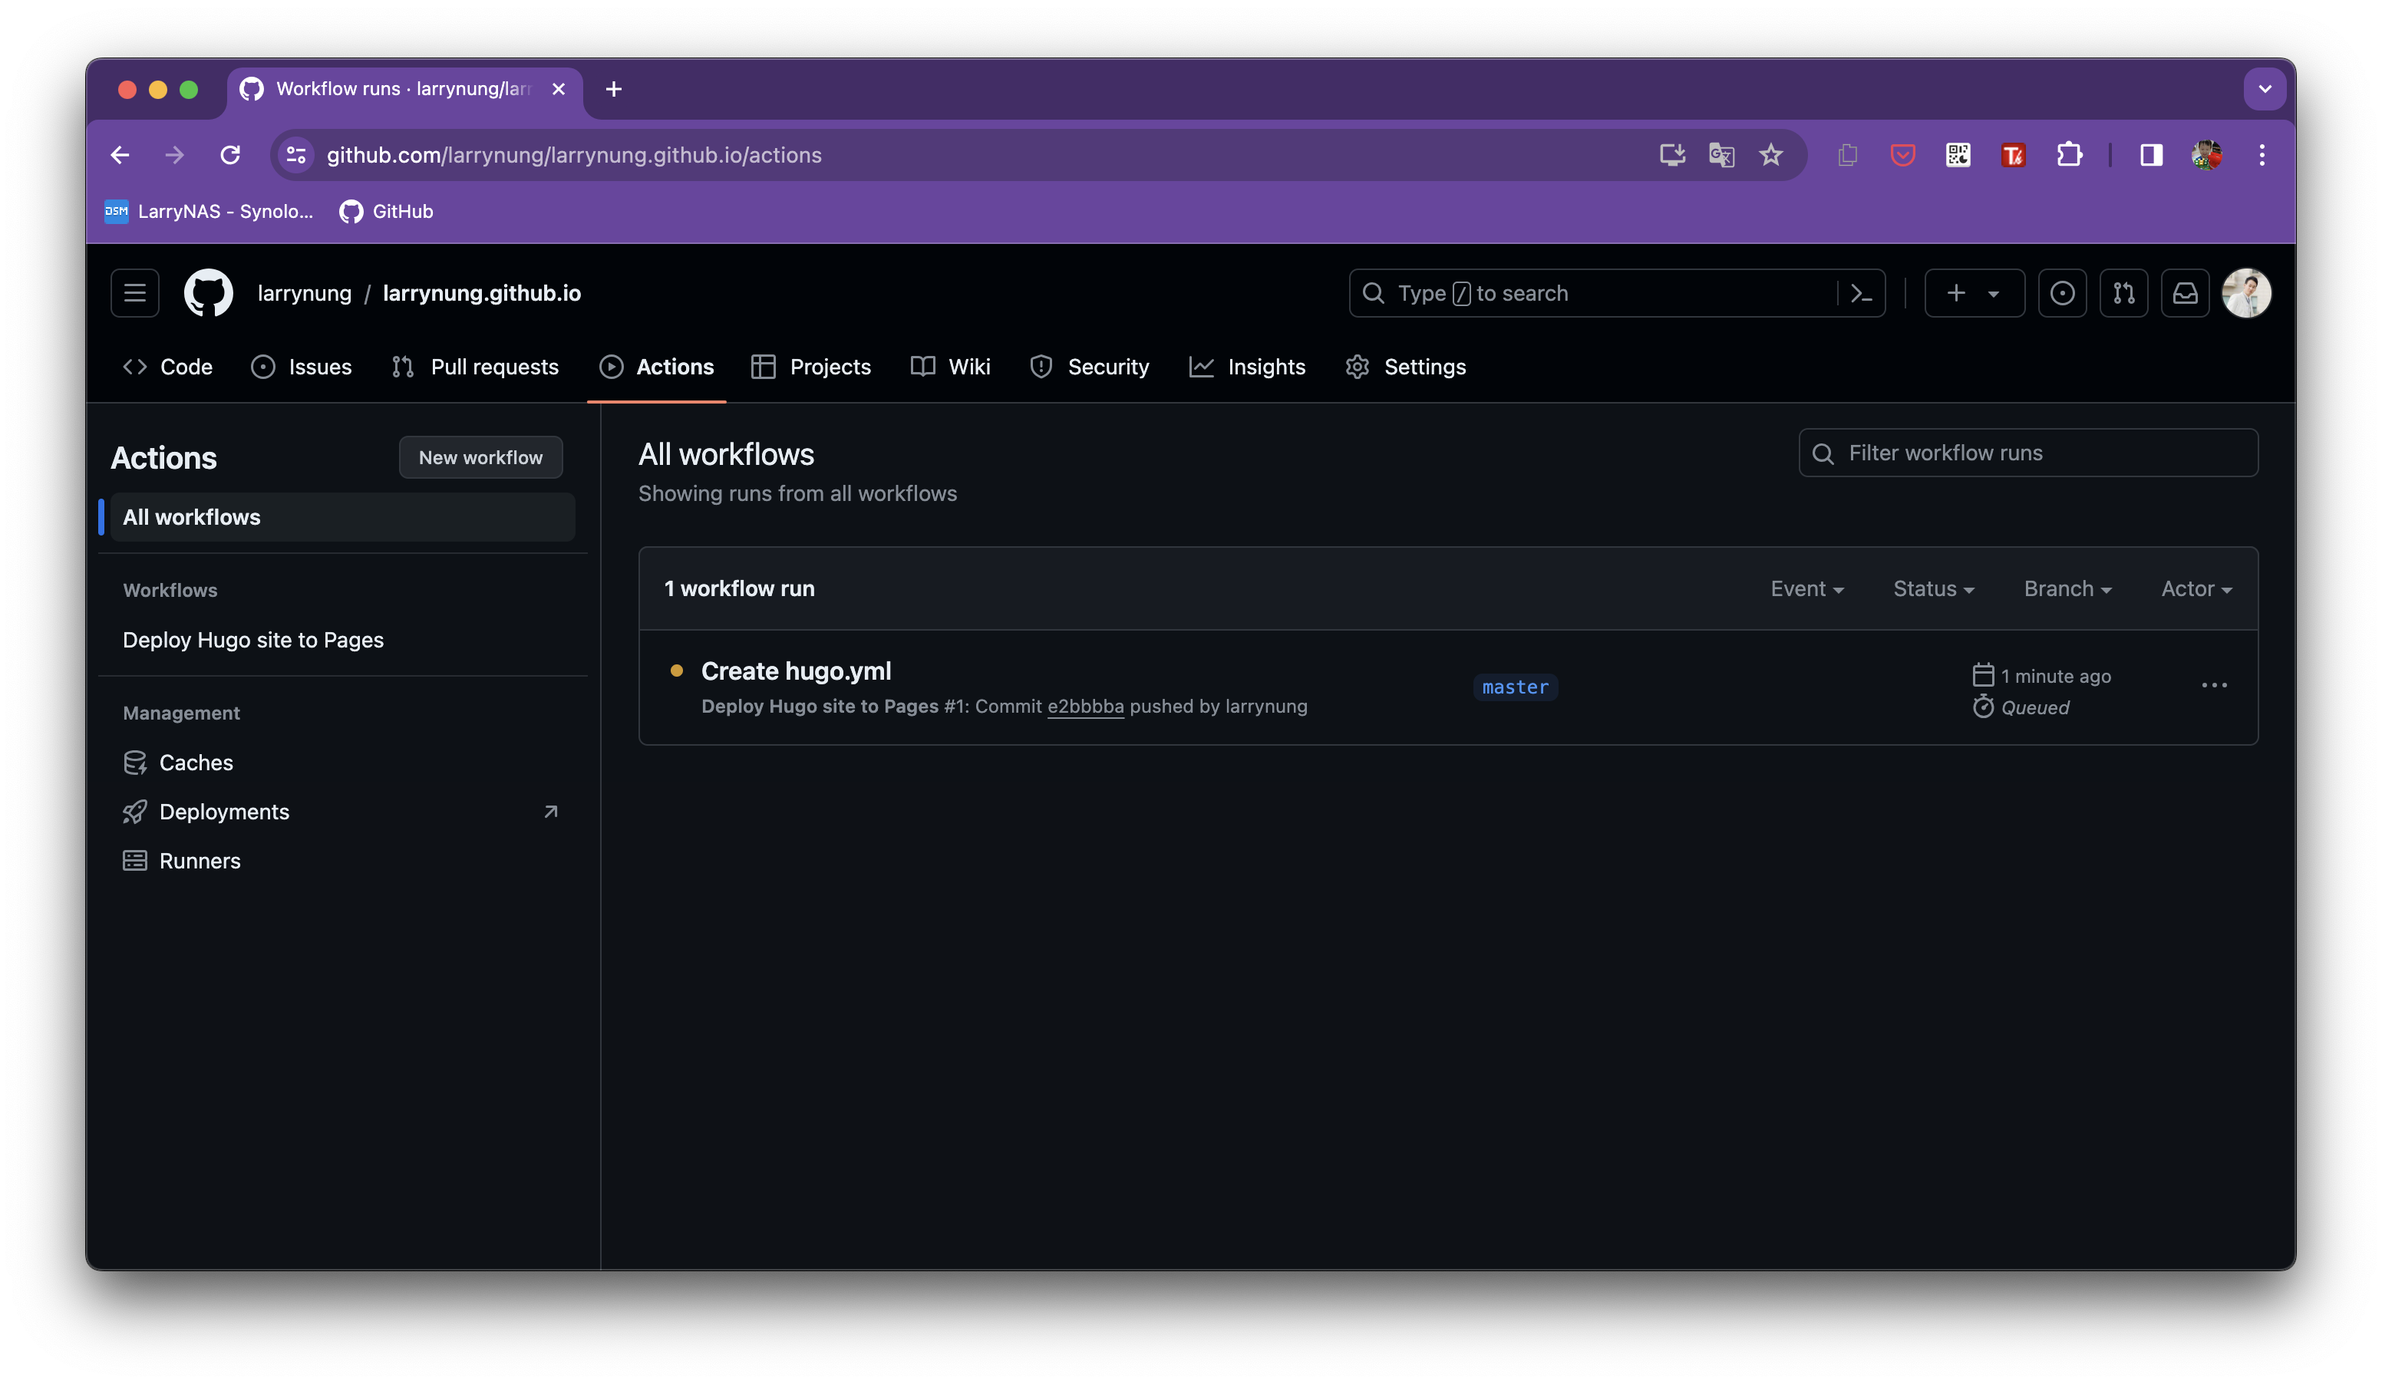
Task: Close the Workflow runs tab
Action: [x=559, y=89]
